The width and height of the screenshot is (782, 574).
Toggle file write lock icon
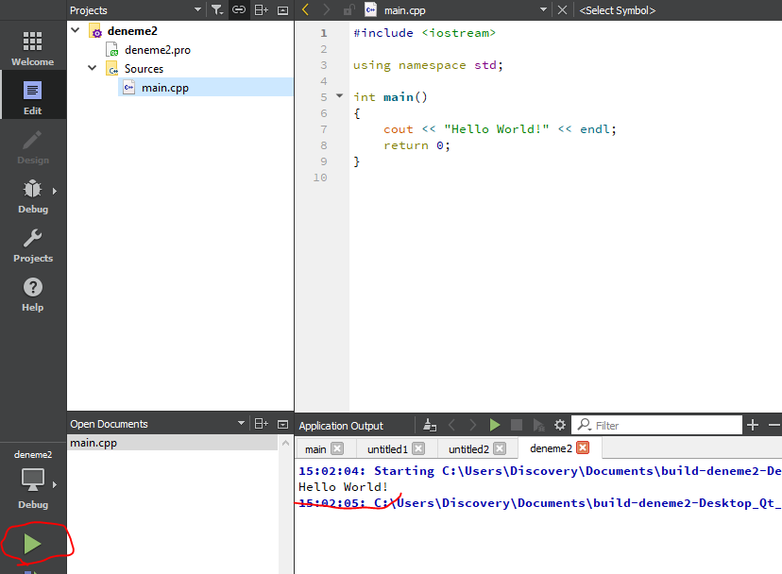(x=349, y=10)
